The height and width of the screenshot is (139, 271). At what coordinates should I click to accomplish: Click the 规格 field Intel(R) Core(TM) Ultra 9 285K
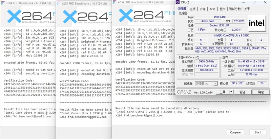231,36
